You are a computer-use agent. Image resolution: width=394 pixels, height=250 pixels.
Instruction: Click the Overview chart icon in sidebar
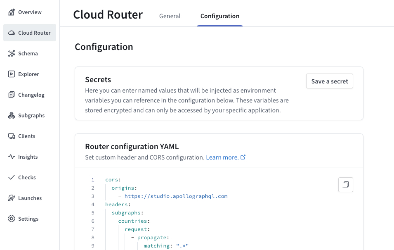click(x=12, y=12)
